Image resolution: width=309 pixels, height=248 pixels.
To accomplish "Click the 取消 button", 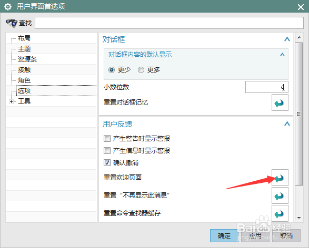I will tap(286, 235).
